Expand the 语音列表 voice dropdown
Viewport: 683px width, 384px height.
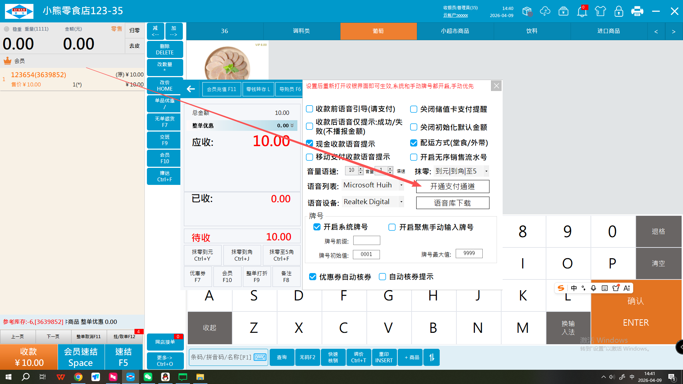[401, 185]
